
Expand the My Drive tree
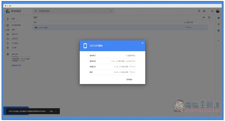click(5, 25)
